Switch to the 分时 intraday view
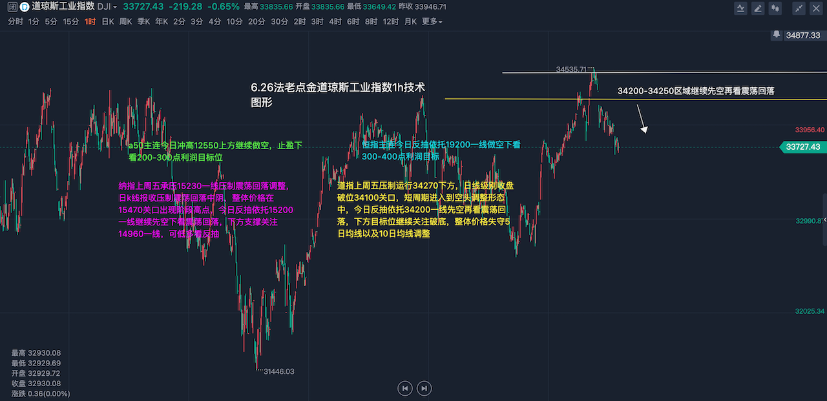 click(x=16, y=21)
